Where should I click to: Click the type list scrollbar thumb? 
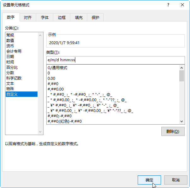coord(181,76)
